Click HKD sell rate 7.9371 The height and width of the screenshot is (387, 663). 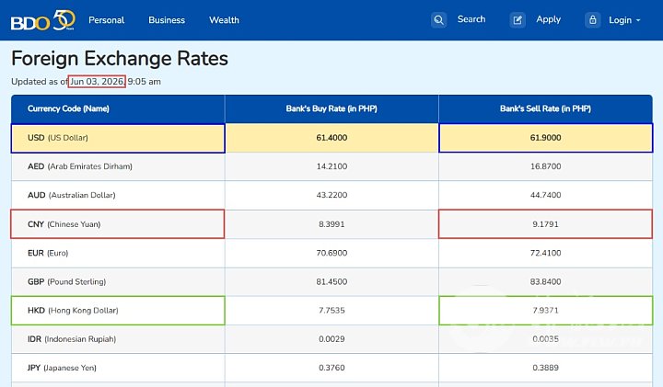545,310
